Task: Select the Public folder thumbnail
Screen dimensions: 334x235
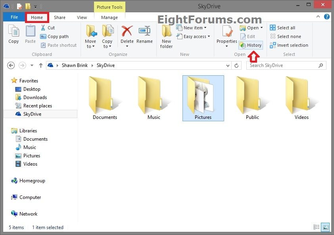Action: 252,98
